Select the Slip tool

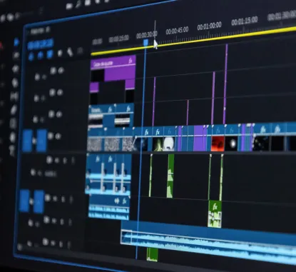[14, 96]
